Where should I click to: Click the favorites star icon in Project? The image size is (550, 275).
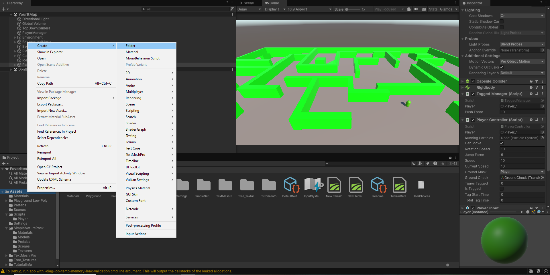443,164
